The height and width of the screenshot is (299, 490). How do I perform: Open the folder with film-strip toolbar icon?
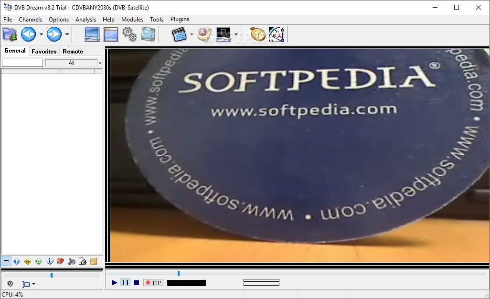click(x=10, y=34)
